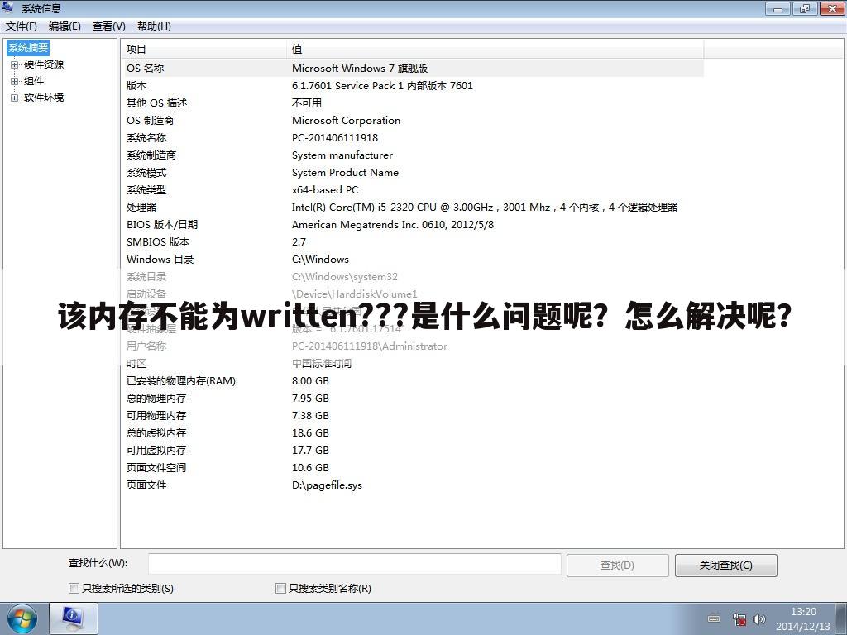
Task: Select the 总的虚拟内存 row label
Action: pyautogui.click(x=156, y=432)
